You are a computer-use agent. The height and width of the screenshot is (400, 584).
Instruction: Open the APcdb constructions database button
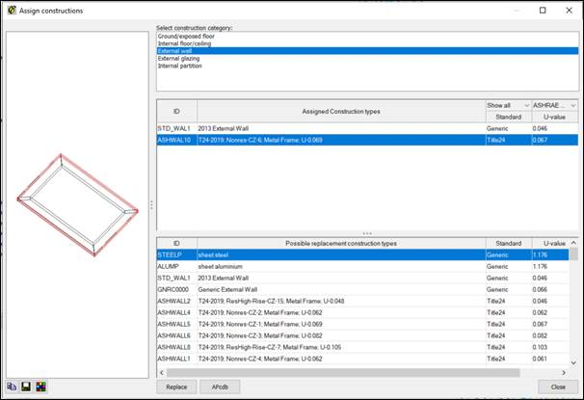click(x=220, y=387)
